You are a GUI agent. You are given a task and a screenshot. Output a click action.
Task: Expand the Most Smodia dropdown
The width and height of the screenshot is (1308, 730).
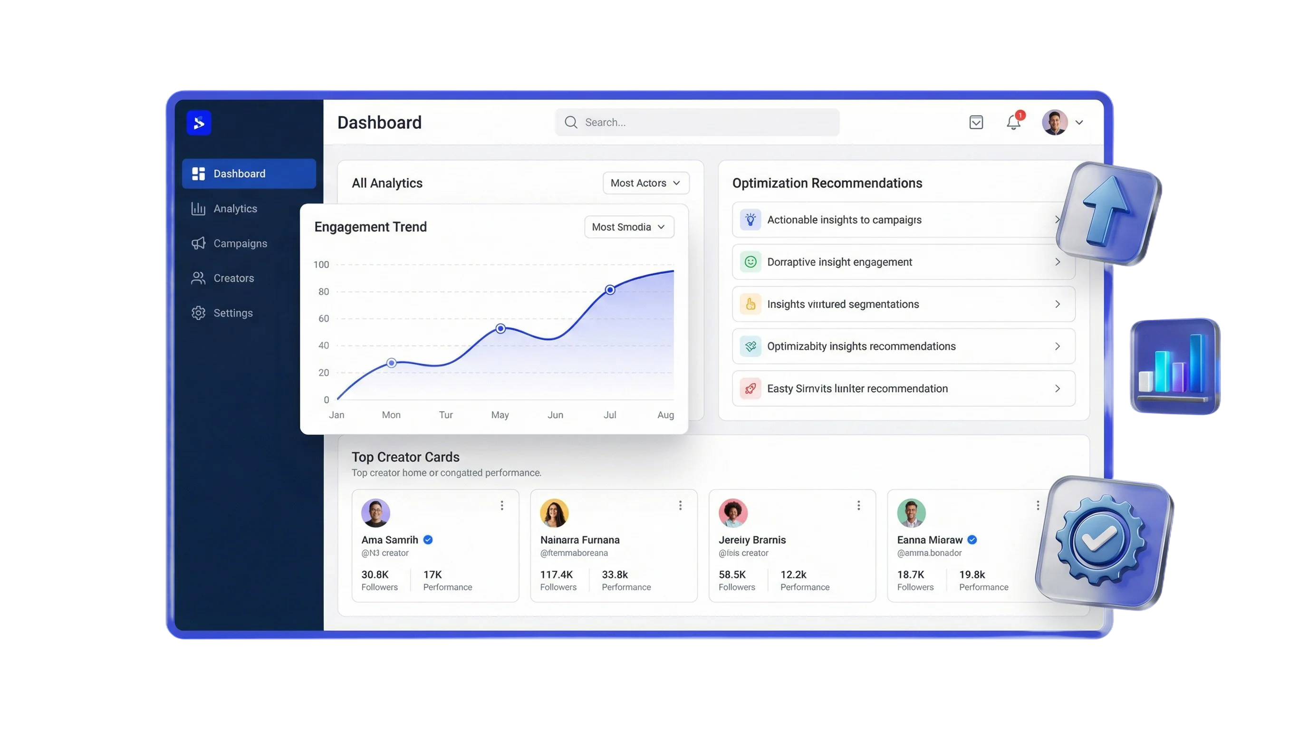coord(629,227)
